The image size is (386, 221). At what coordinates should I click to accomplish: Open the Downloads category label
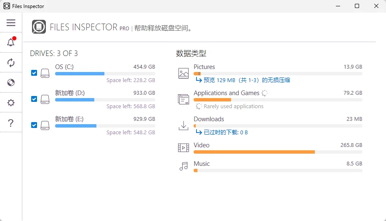tap(209, 119)
